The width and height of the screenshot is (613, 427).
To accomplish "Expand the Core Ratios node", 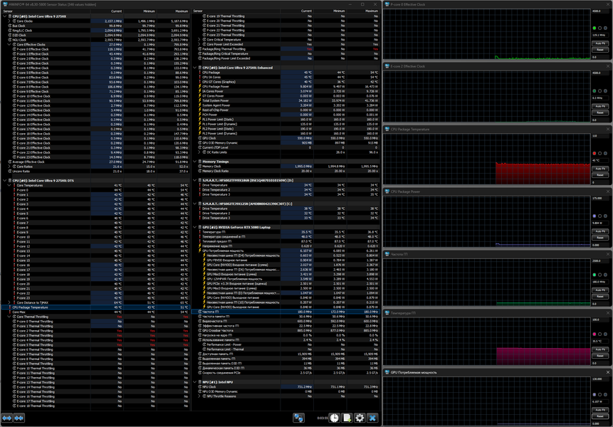I will pos(9,167).
